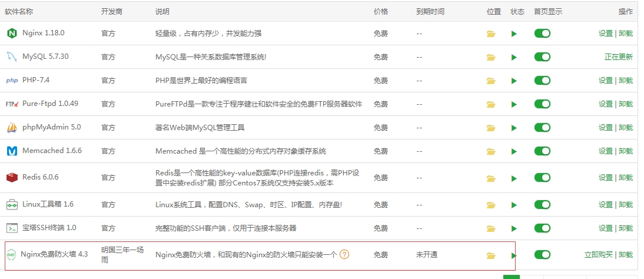Click the phpMyAdmin running status arrow
This screenshot has height=279, width=644.
(514, 128)
